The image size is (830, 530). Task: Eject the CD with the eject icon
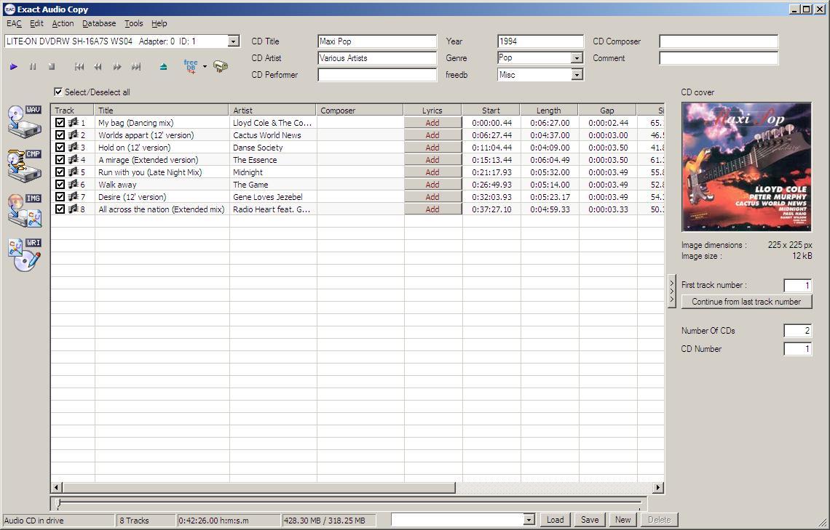[x=163, y=67]
